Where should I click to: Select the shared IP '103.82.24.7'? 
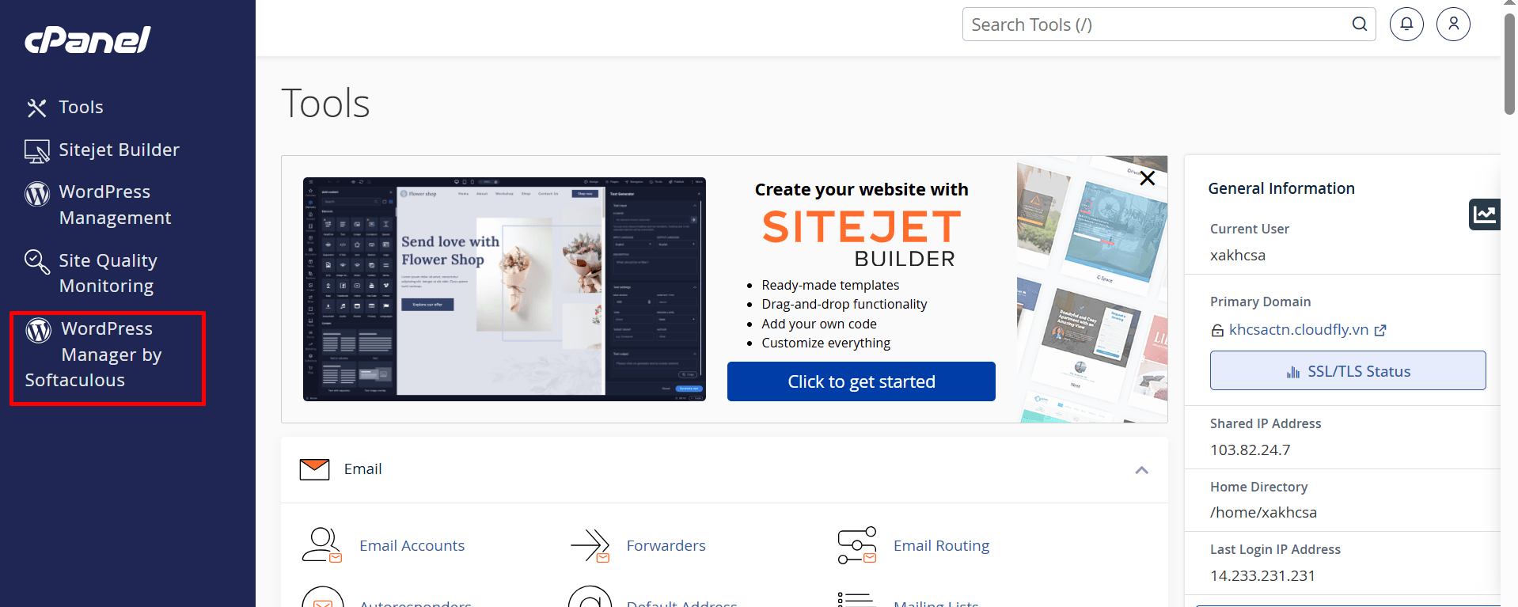pyautogui.click(x=1250, y=450)
